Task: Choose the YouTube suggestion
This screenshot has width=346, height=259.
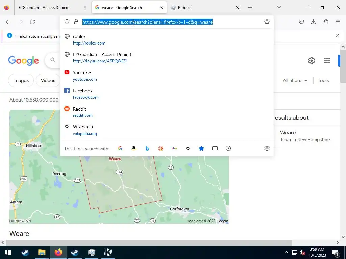Action: click(167, 76)
